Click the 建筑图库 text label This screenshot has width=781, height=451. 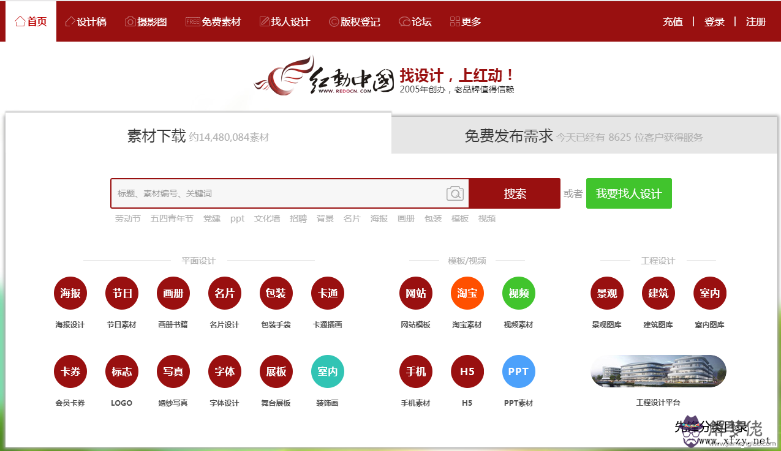(658, 325)
